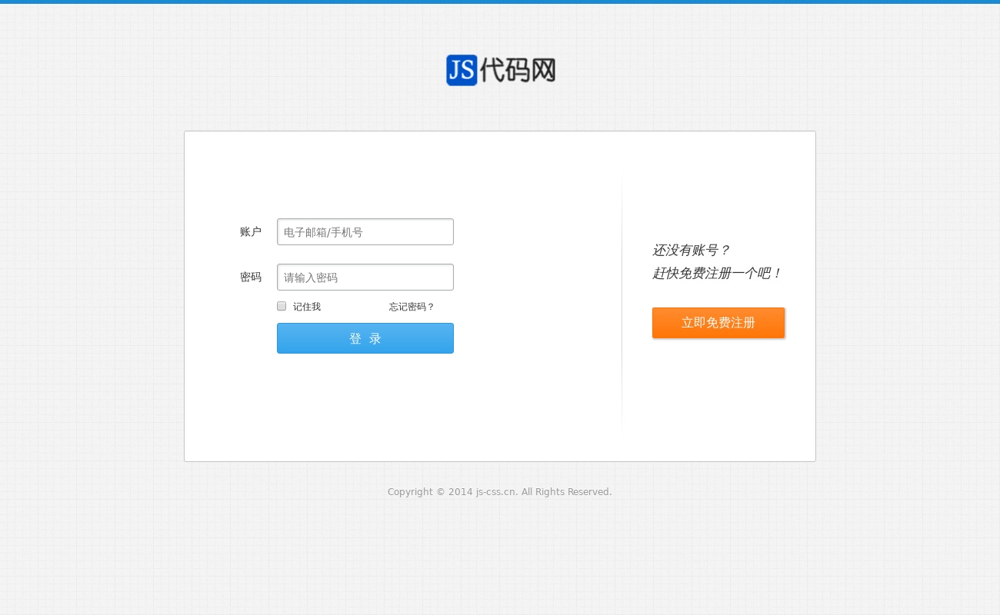Click the orange 立即免费注册 button
Viewport: 1000px width, 615px height.
pyautogui.click(x=718, y=323)
